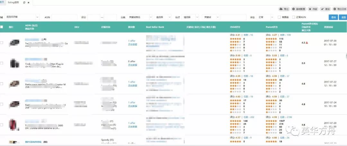Click the blue 查询 search button

(333, 17)
